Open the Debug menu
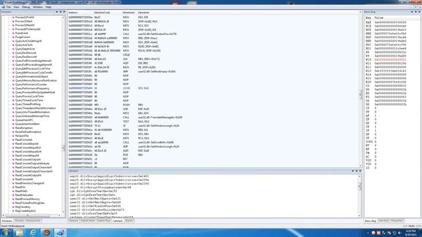This screenshot has height=237, width=422. (x=26, y=7)
